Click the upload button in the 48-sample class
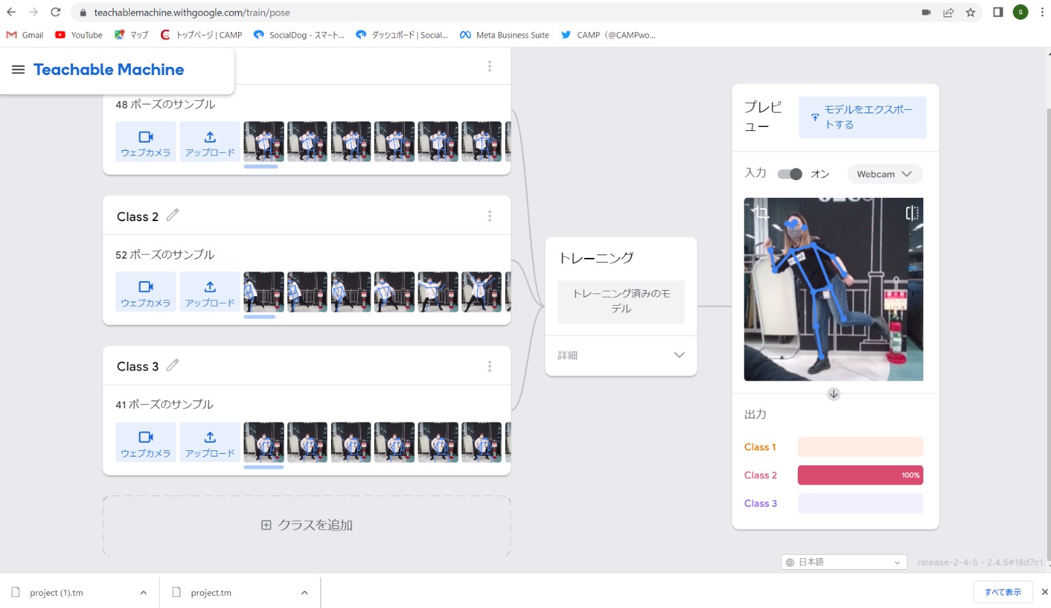This screenshot has height=608, width=1051. click(x=210, y=142)
